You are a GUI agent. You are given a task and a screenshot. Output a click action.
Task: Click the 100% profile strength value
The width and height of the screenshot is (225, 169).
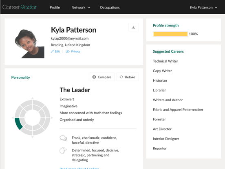point(193,34)
